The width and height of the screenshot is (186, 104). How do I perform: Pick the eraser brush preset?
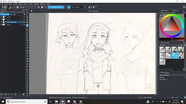click(168, 56)
